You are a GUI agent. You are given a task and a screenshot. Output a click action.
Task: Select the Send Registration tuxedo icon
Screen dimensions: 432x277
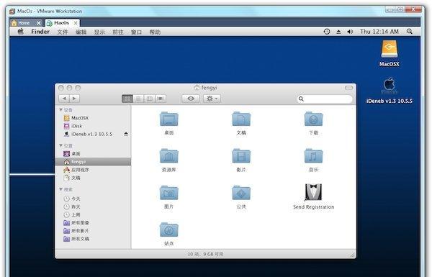coord(313,192)
